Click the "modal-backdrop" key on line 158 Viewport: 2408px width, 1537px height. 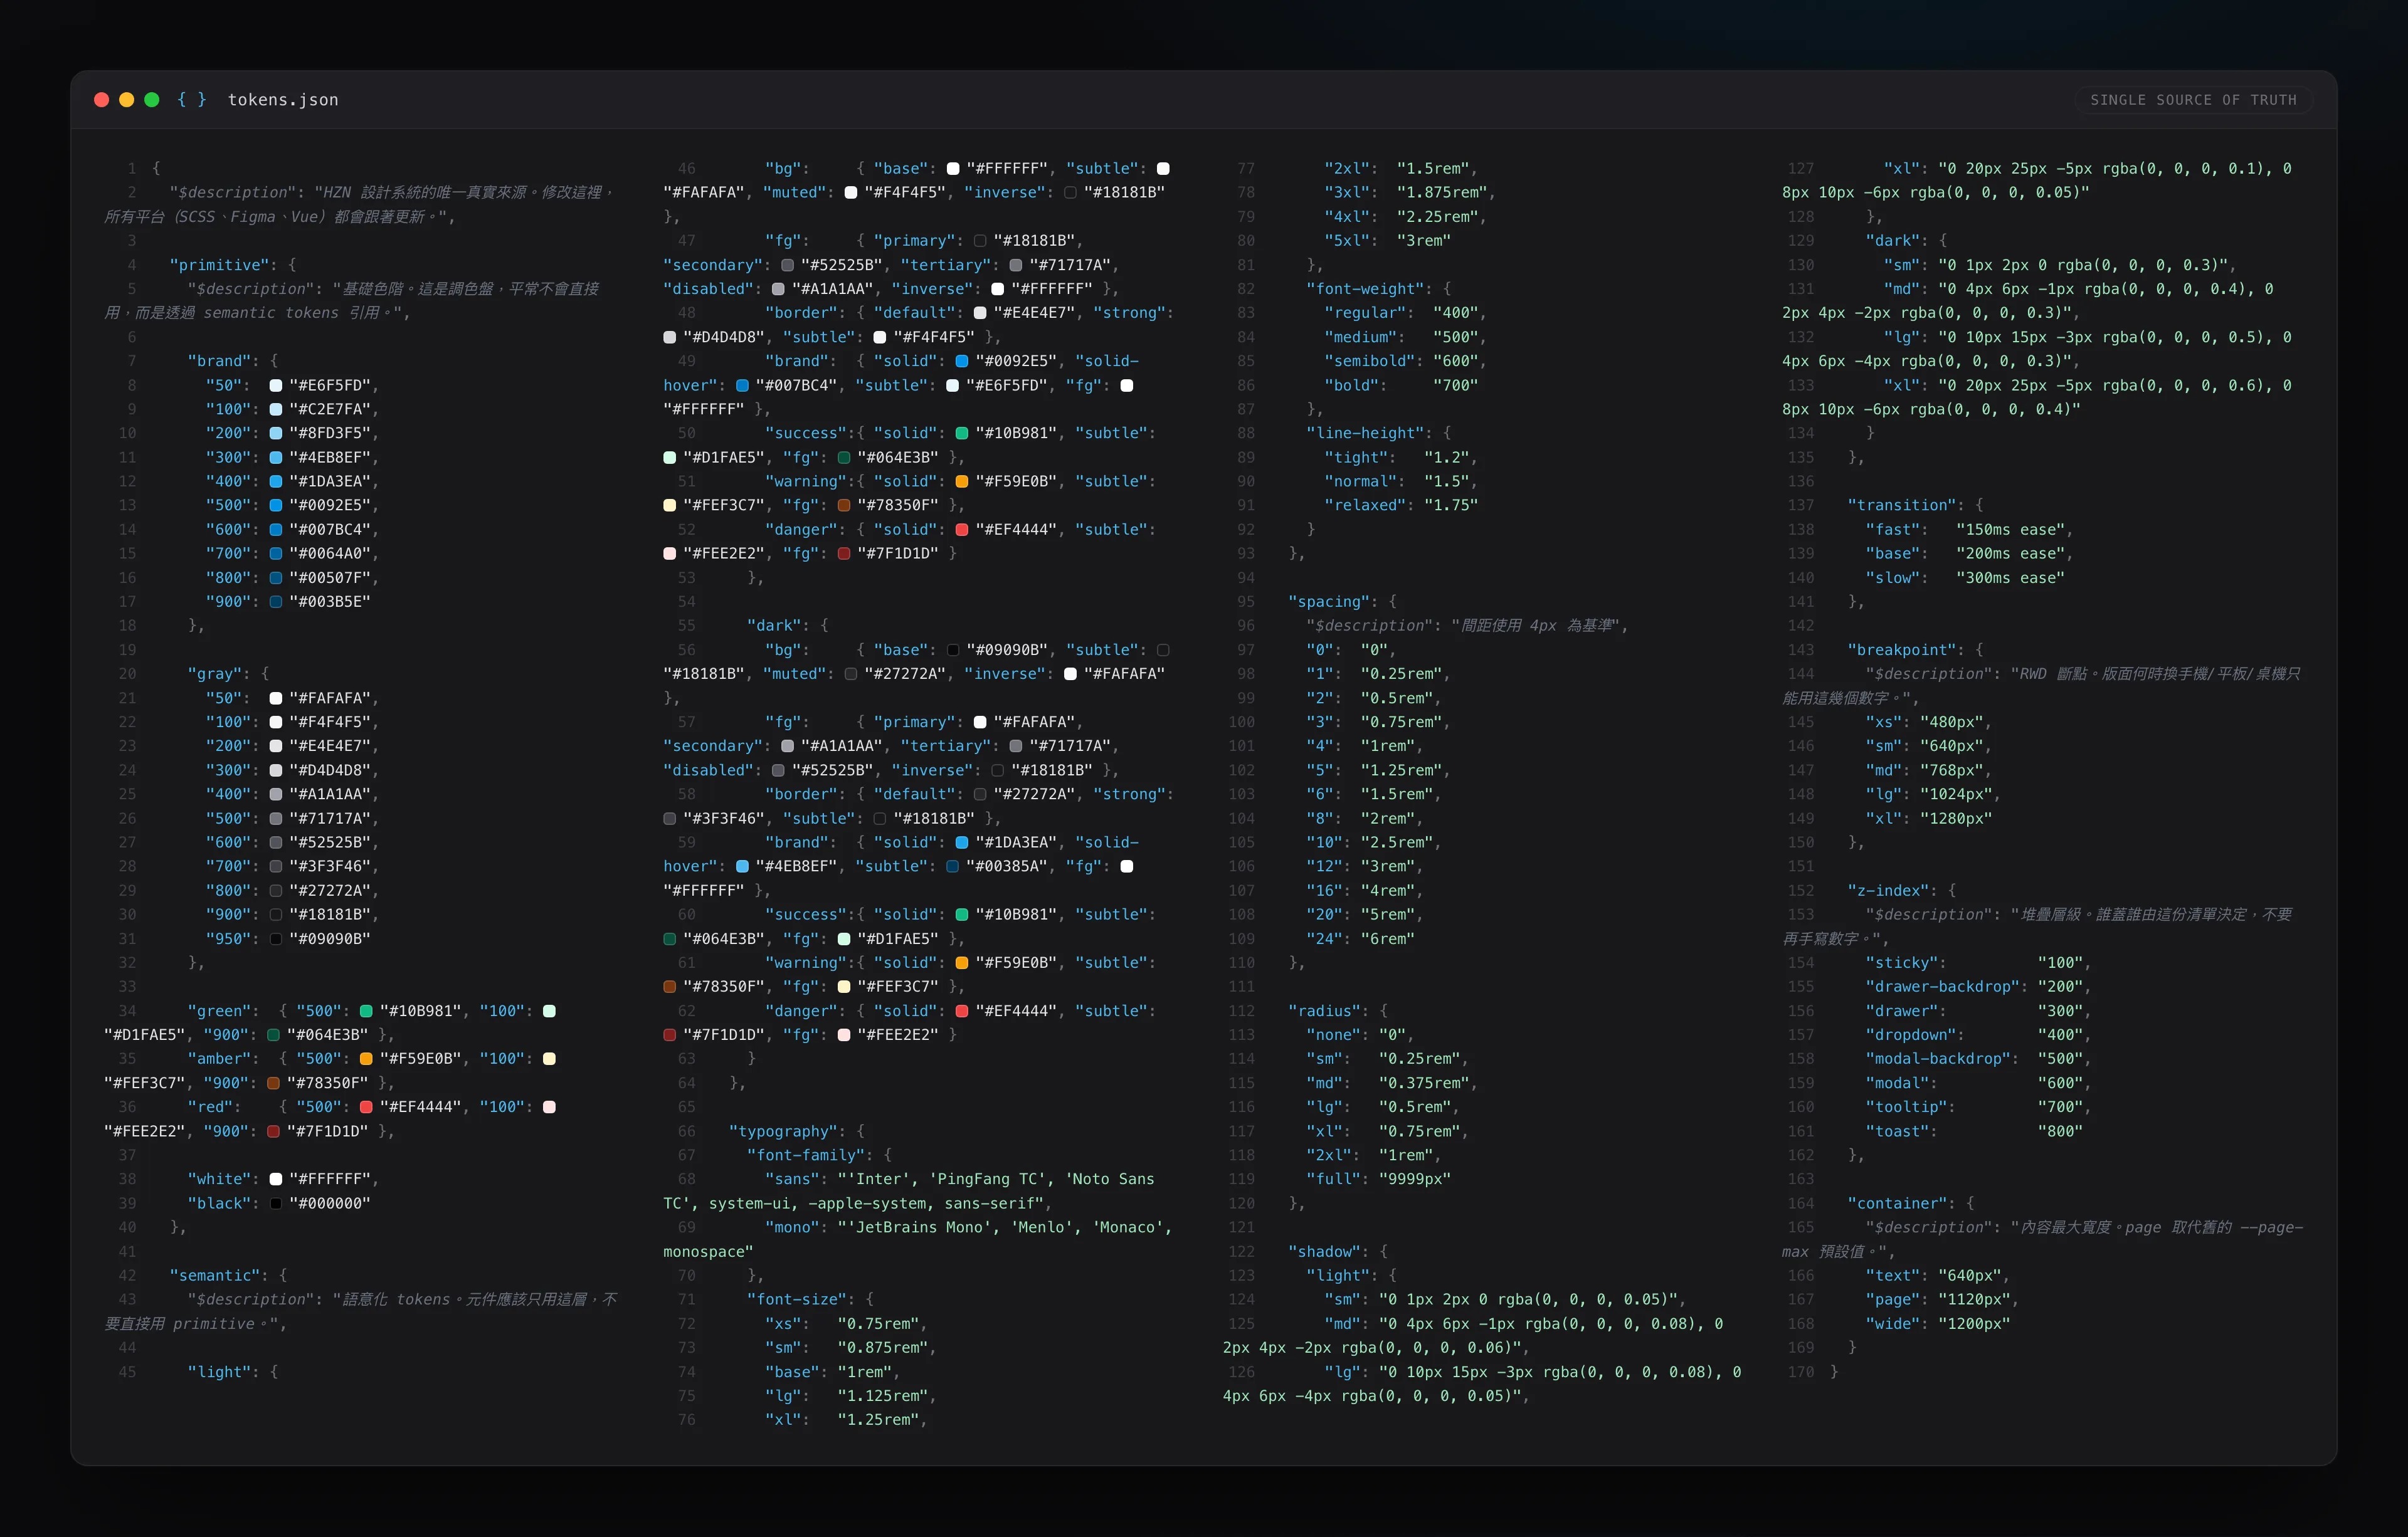tap(1938, 1059)
